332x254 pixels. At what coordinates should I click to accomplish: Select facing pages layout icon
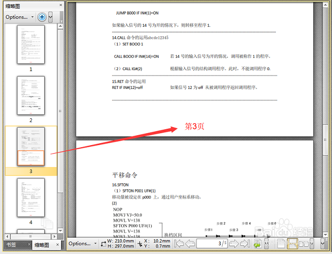click(304, 244)
